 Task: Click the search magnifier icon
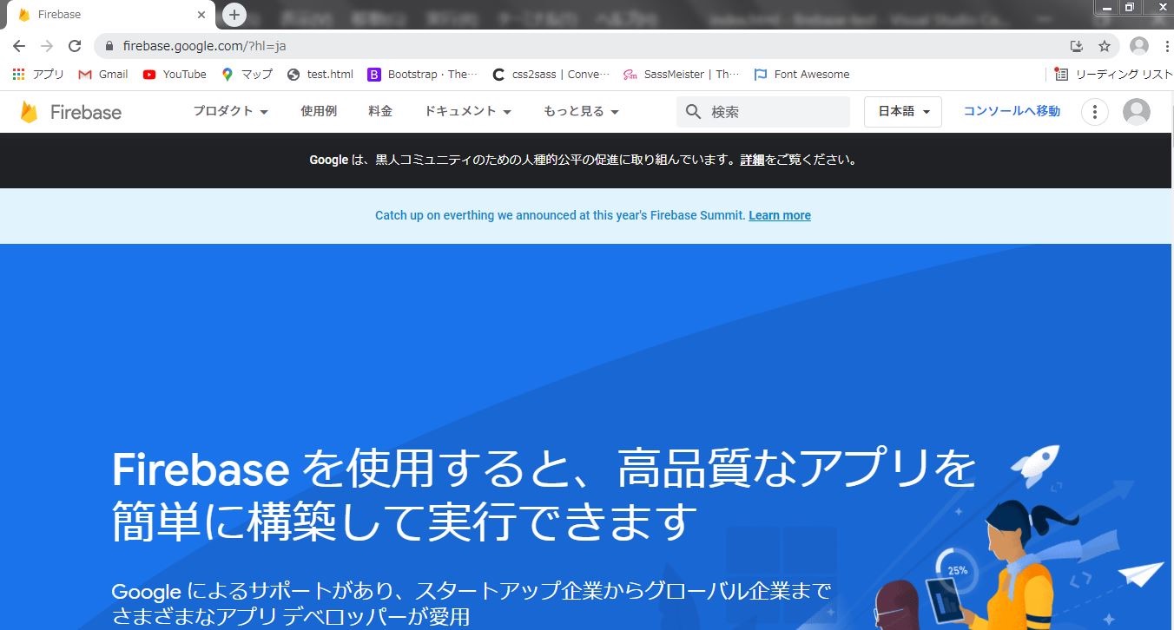click(693, 112)
